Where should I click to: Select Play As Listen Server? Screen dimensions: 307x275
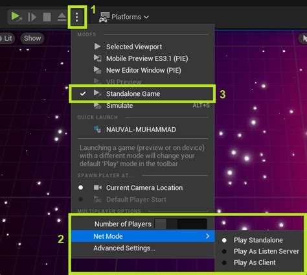coord(259,251)
